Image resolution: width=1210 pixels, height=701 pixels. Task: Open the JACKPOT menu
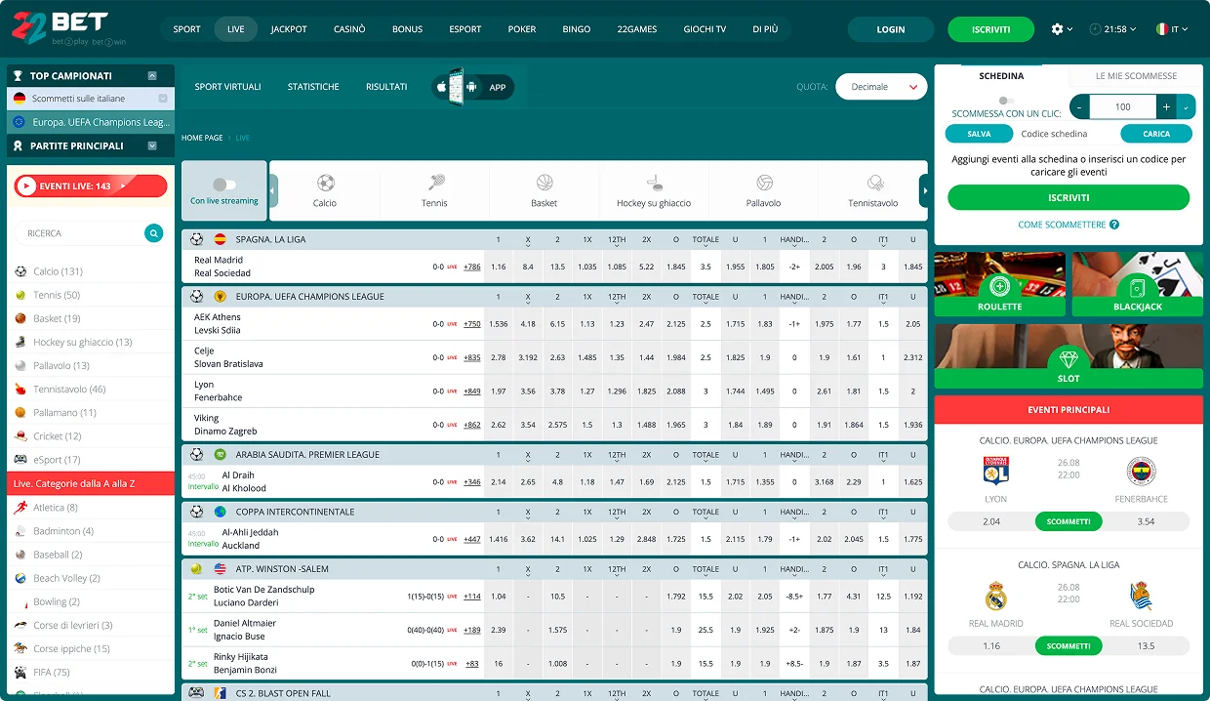tap(289, 29)
